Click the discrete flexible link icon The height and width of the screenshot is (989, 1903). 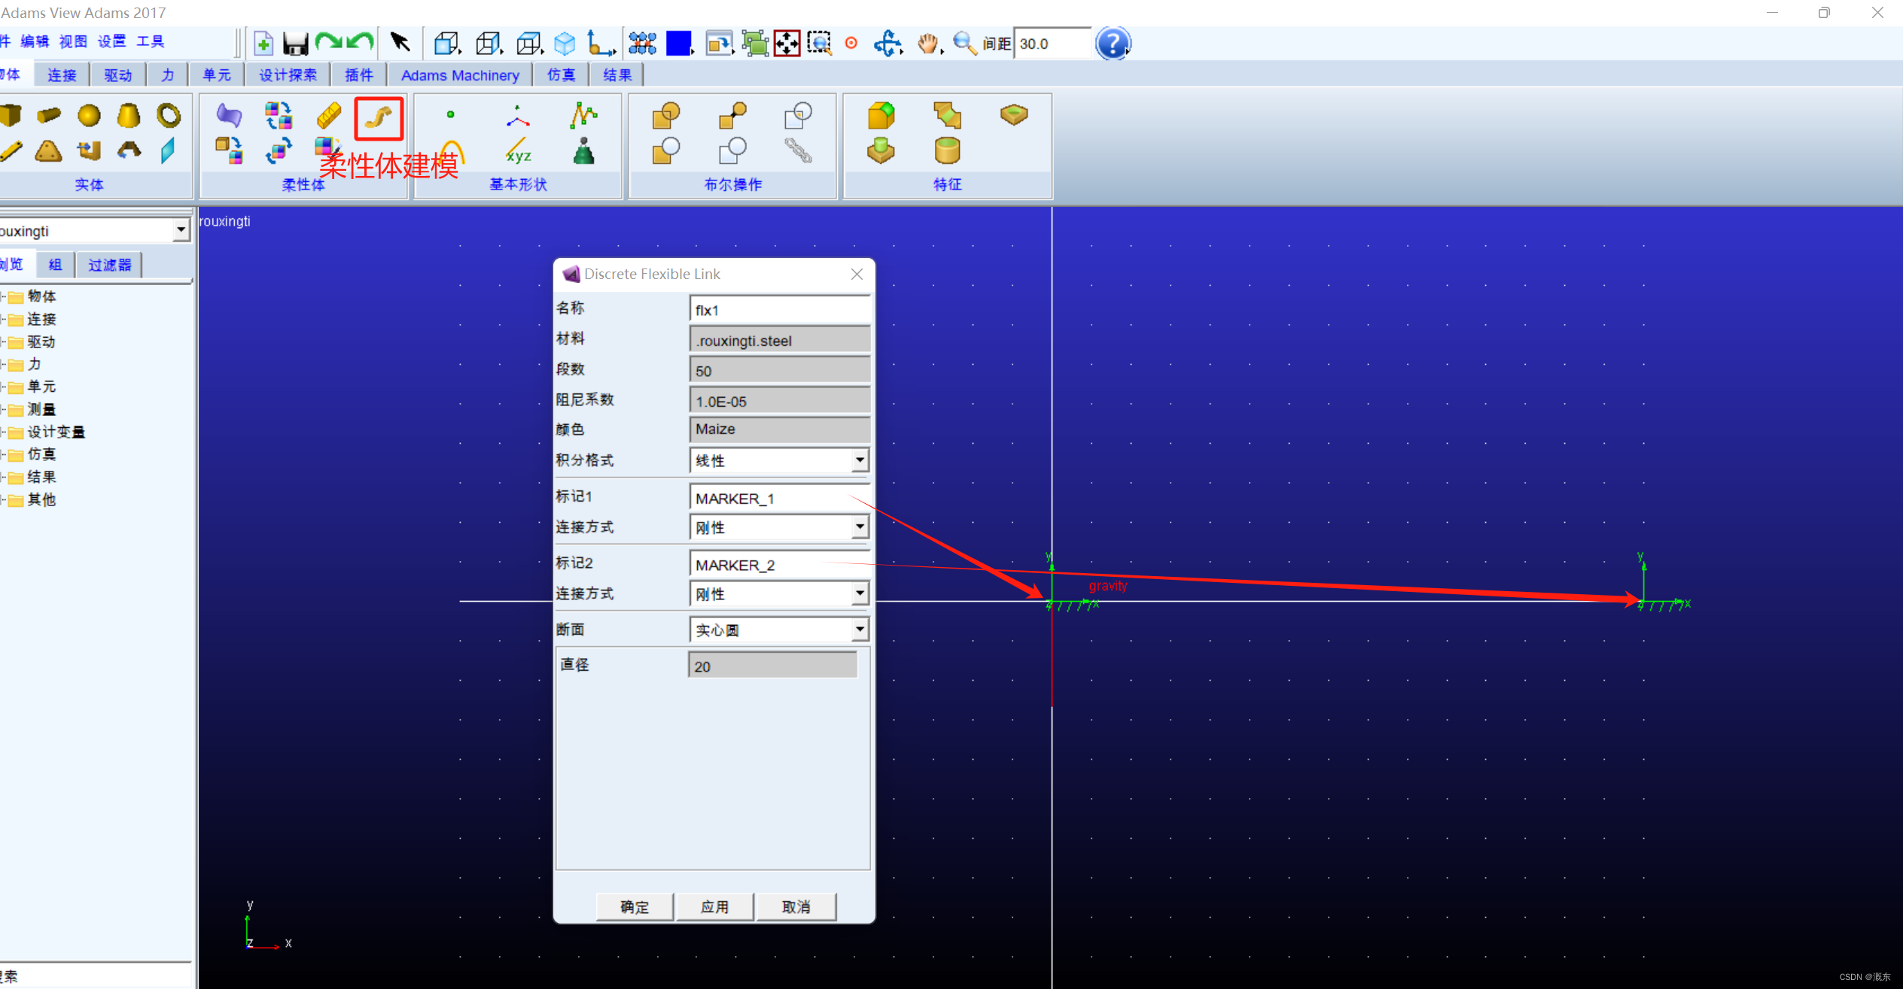coord(379,117)
